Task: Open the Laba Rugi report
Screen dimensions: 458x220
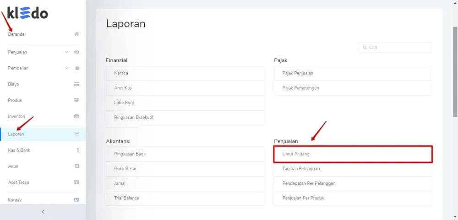Action: click(185, 103)
